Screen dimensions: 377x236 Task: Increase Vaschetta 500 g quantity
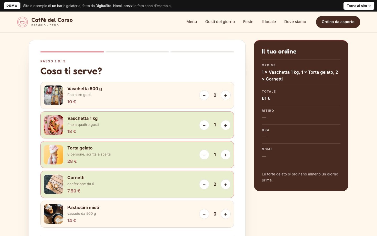point(226,95)
